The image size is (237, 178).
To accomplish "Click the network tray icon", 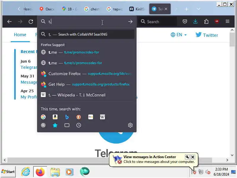I will pyautogui.click(x=201, y=172).
